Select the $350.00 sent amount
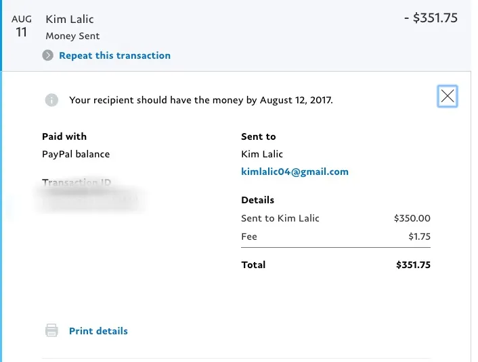Screen dimensions: 478x362 (412, 218)
